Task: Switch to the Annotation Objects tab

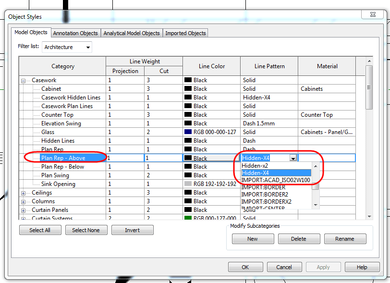Action: tap(75, 33)
